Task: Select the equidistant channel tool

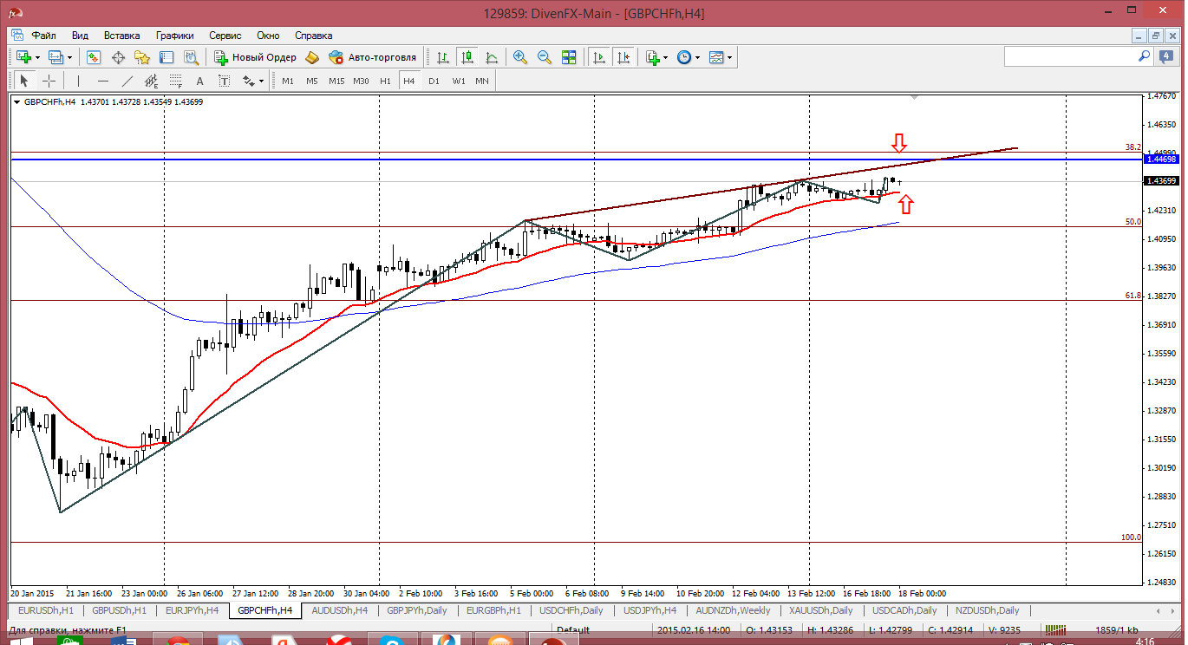Action: click(152, 81)
